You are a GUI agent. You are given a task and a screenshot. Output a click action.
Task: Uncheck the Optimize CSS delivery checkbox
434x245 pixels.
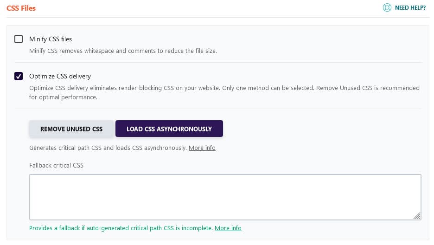pyautogui.click(x=19, y=76)
